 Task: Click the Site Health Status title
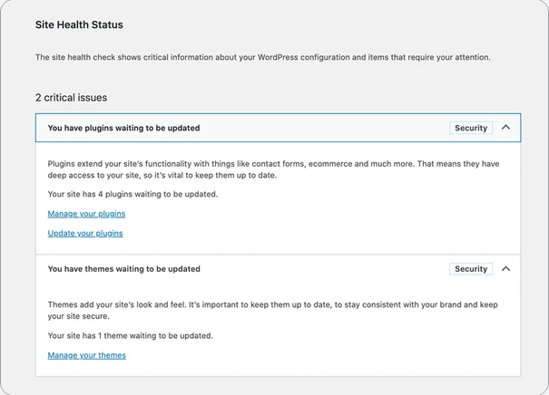click(x=79, y=24)
